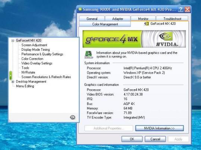Screen dimensions: 201x150
Task: Click the green flyout menu handle
Action: [11, 76]
